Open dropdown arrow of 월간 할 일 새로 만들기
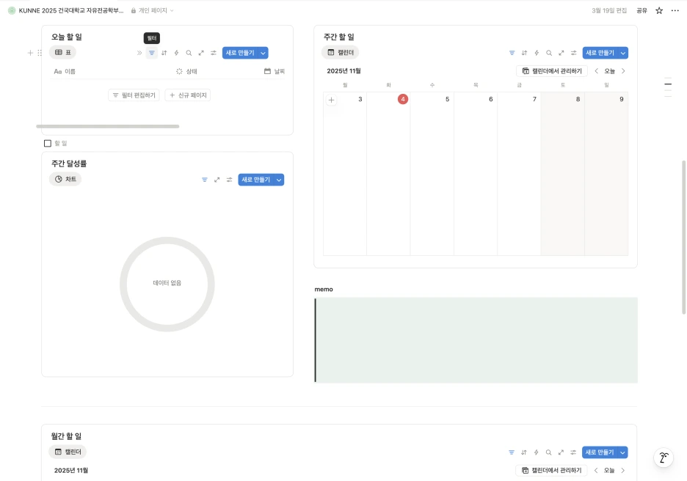This screenshot has width=687, height=481. (622, 452)
